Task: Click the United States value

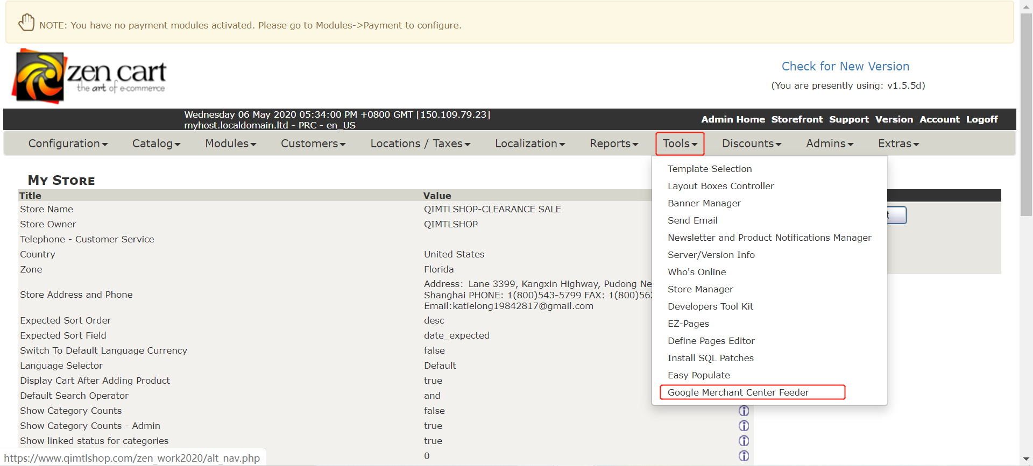Action: [454, 254]
